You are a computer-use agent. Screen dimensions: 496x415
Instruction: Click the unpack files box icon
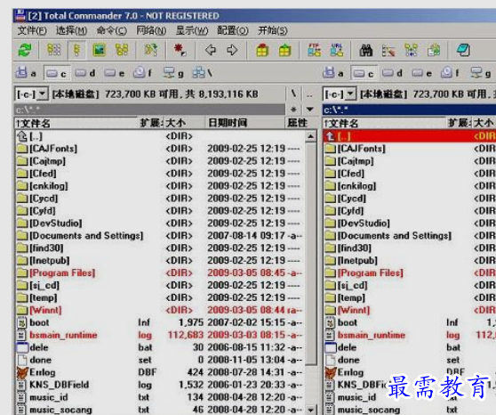click(x=285, y=50)
